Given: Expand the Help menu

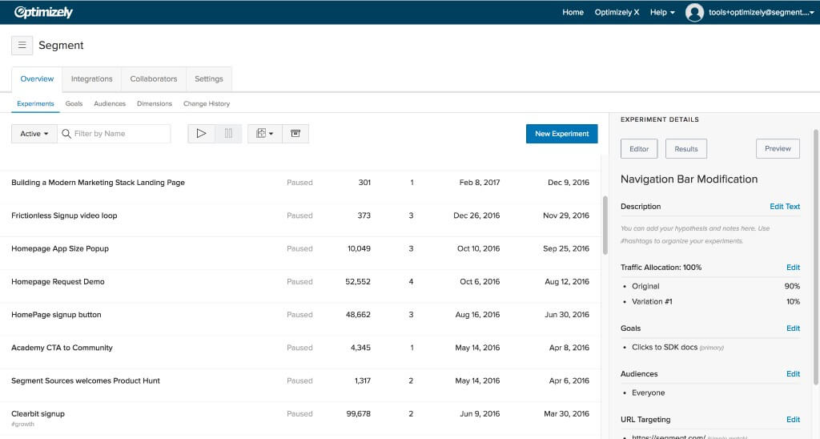Looking at the screenshot, I should (662, 12).
